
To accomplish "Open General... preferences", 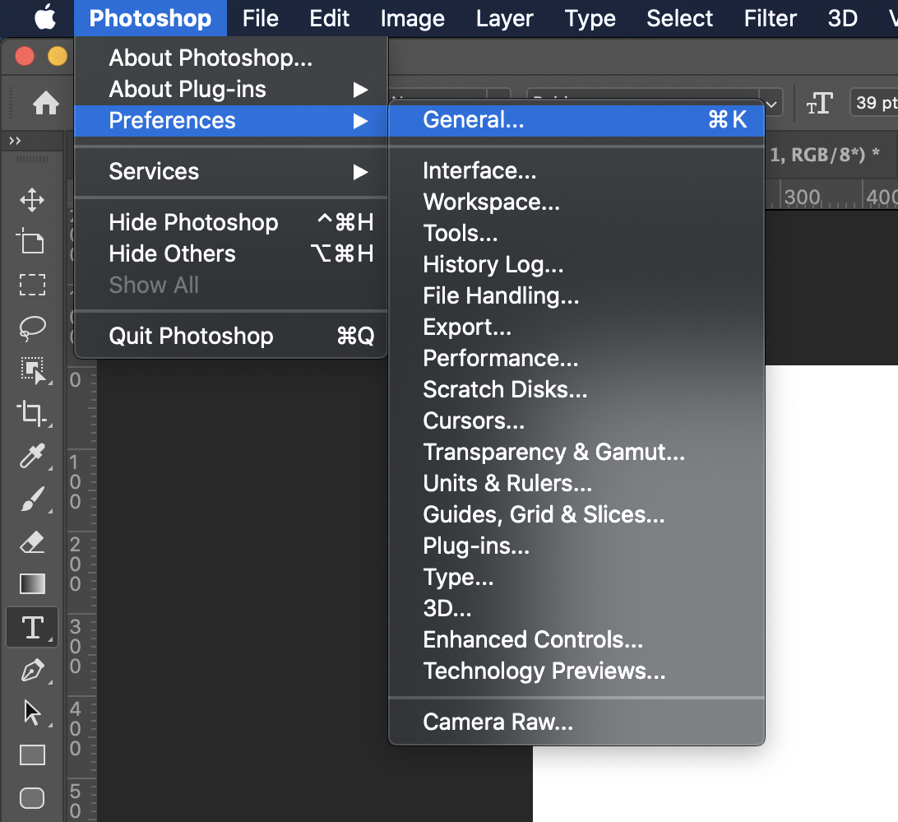I will (576, 120).
